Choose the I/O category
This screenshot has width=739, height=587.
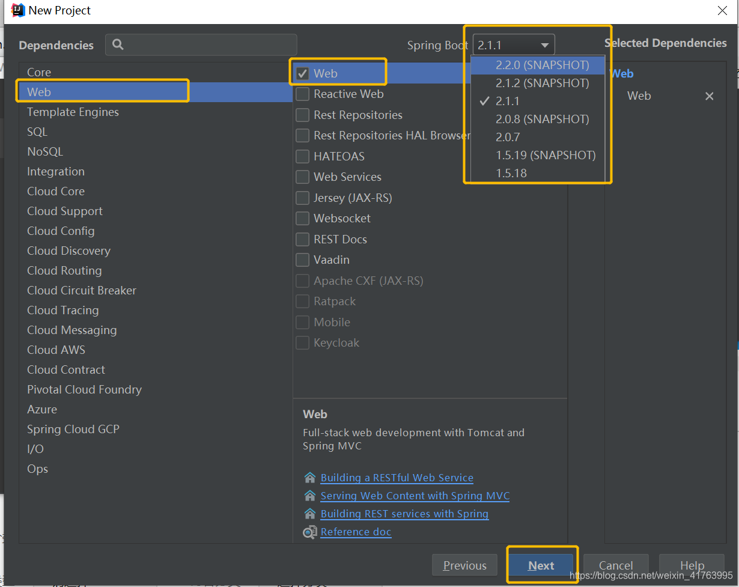click(x=156, y=449)
